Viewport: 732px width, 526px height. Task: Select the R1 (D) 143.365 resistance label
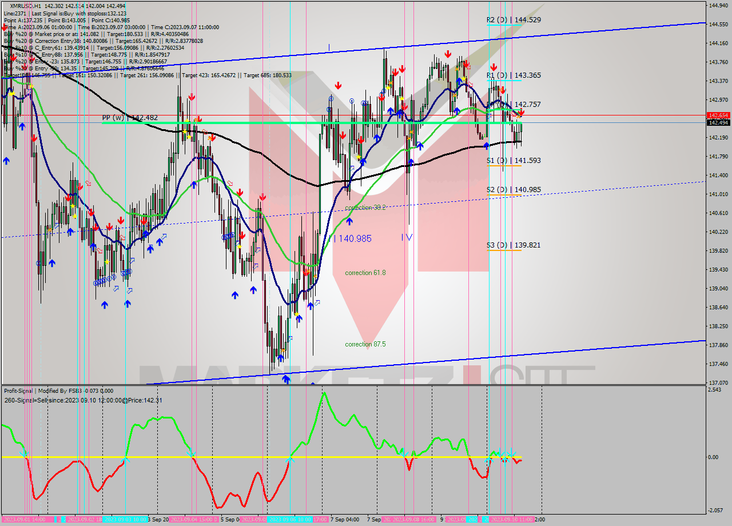pyautogui.click(x=514, y=75)
